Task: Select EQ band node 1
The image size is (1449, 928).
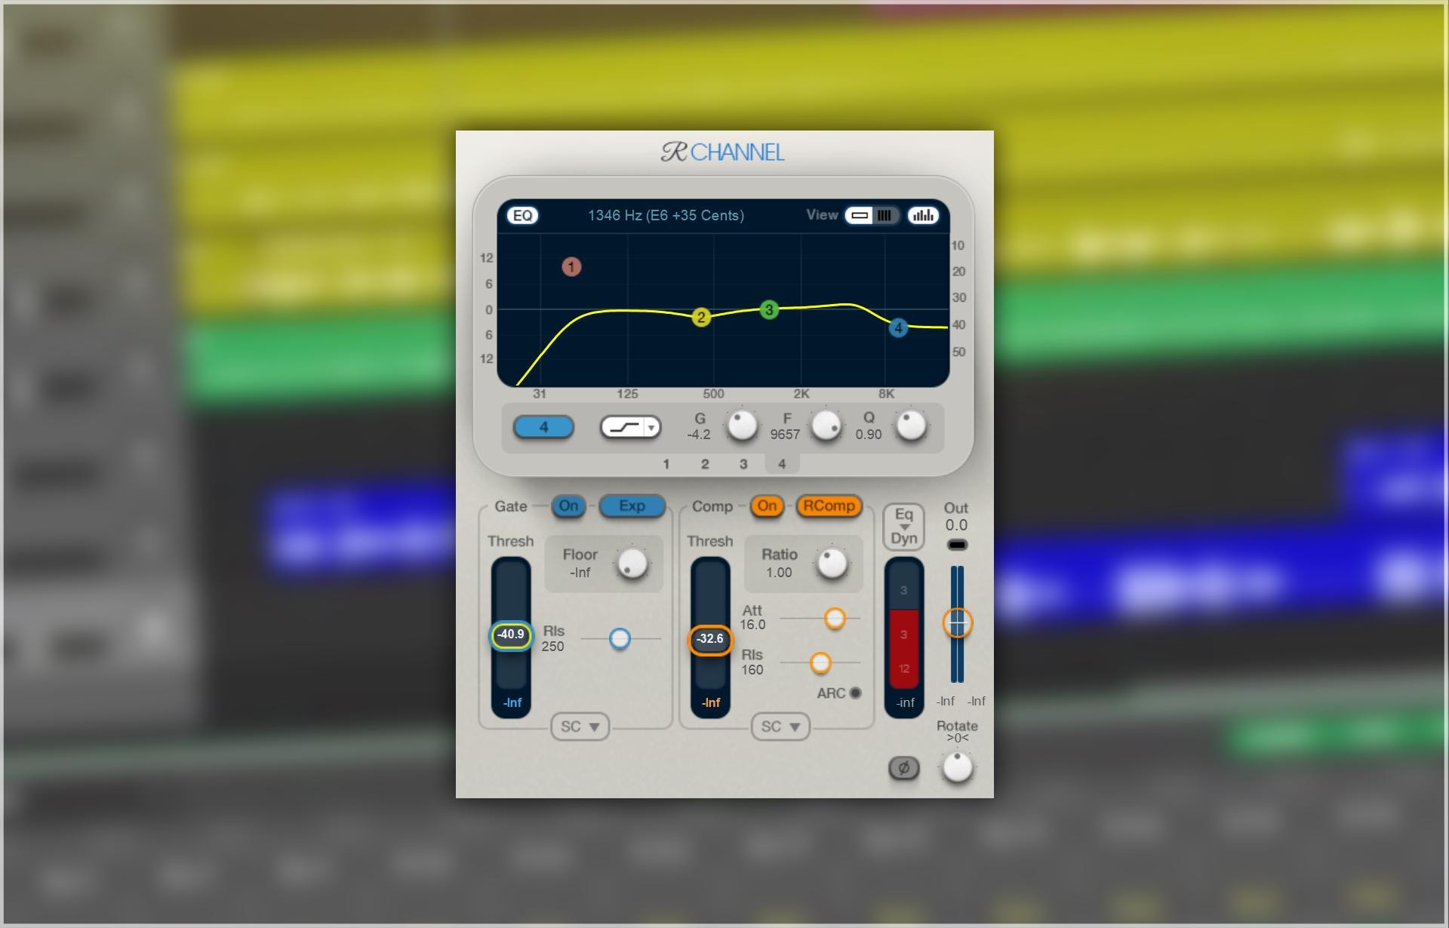Action: click(x=571, y=266)
